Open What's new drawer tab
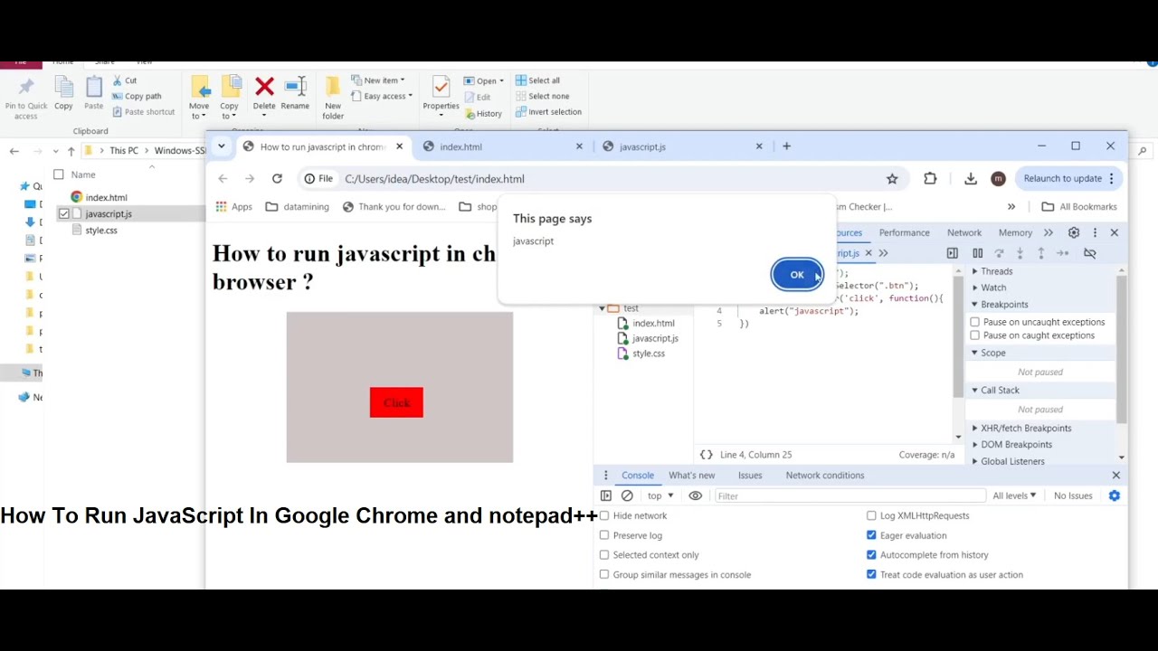 [x=692, y=476]
